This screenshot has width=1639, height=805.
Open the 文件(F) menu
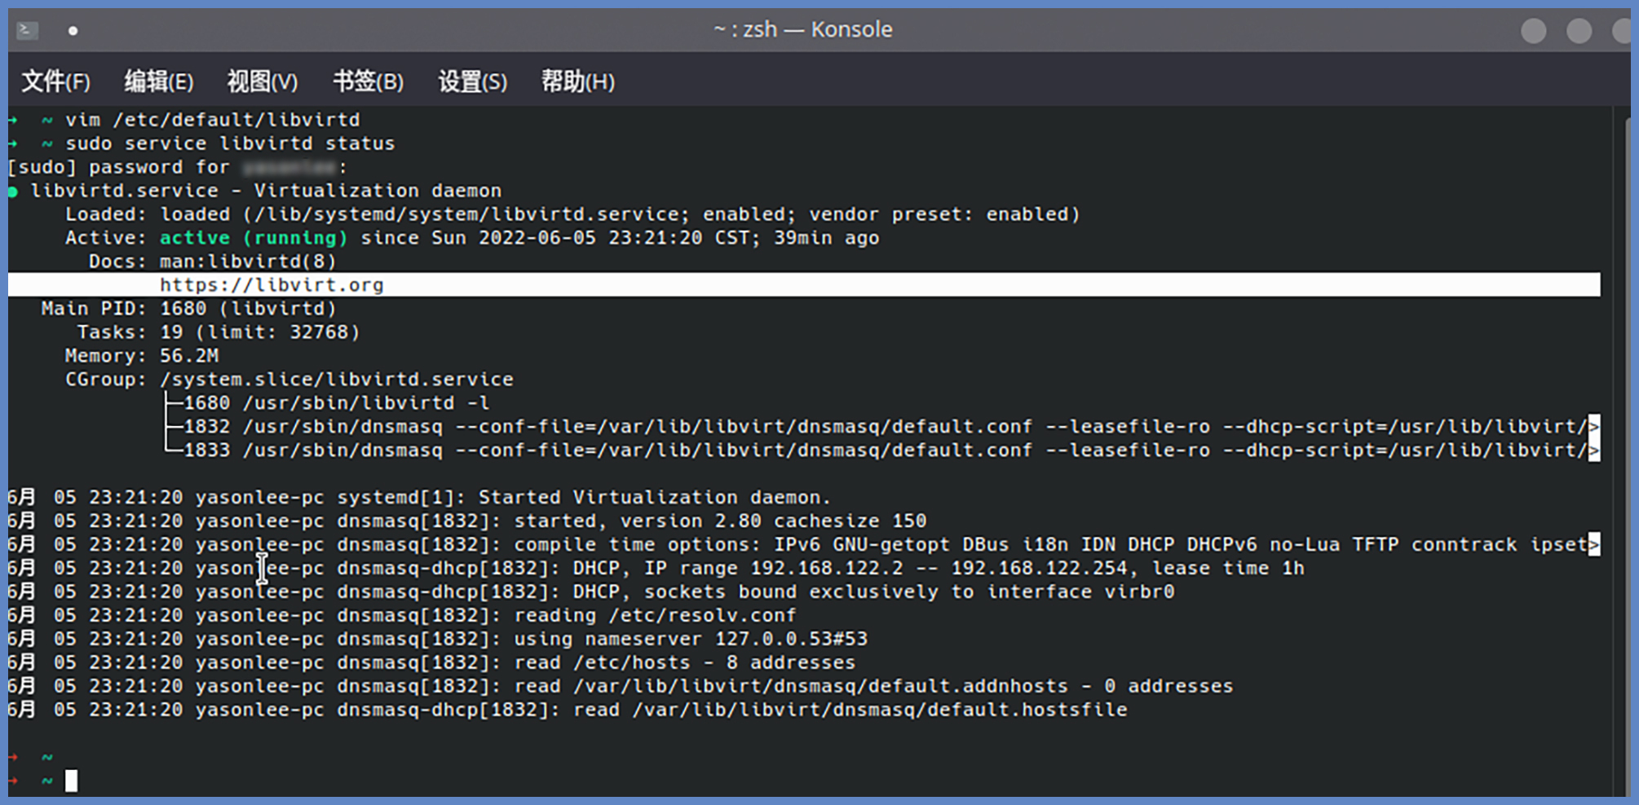pyautogui.click(x=55, y=81)
